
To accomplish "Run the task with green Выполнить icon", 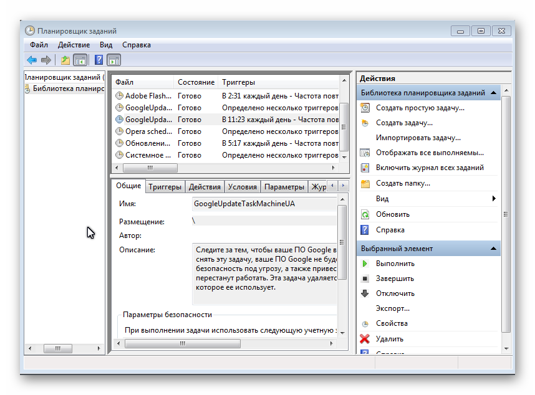I will (x=365, y=264).
